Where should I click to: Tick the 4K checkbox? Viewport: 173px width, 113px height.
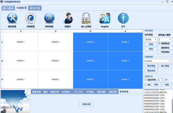click(x=146, y=85)
